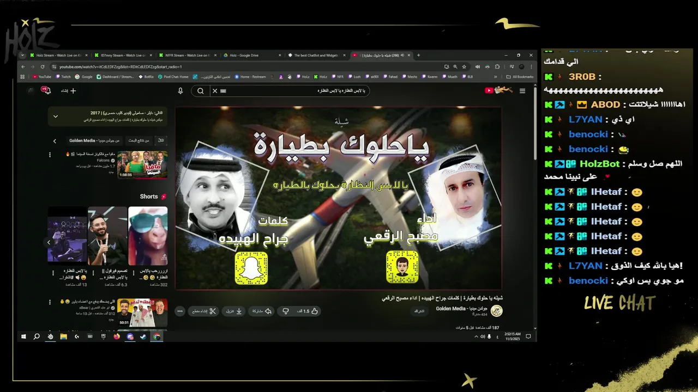Select the 'All' filter chip
Viewport: 698px width, 392px height.
click(161, 140)
